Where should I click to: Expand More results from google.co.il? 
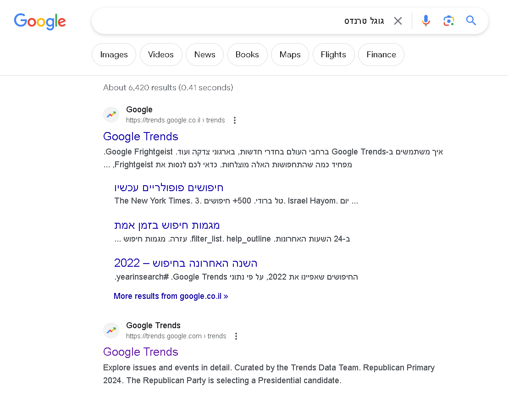click(x=171, y=296)
